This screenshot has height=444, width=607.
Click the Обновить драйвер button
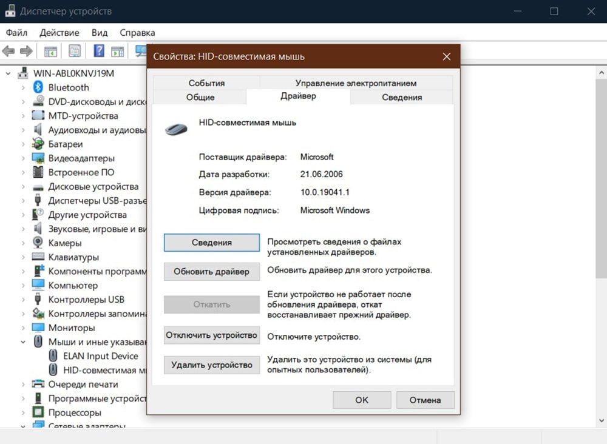212,272
